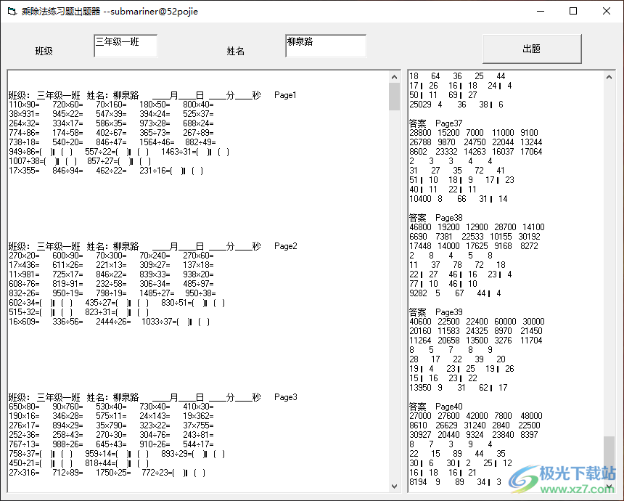This screenshot has height=501, width=624.
Task: Click inside the 班级 class name field
Action: pyautogui.click(x=125, y=45)
